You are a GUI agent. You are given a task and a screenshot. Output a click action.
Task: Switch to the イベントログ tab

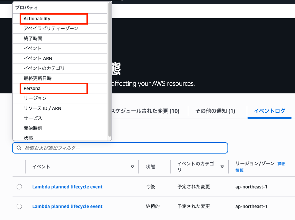[x=269, y=111]
